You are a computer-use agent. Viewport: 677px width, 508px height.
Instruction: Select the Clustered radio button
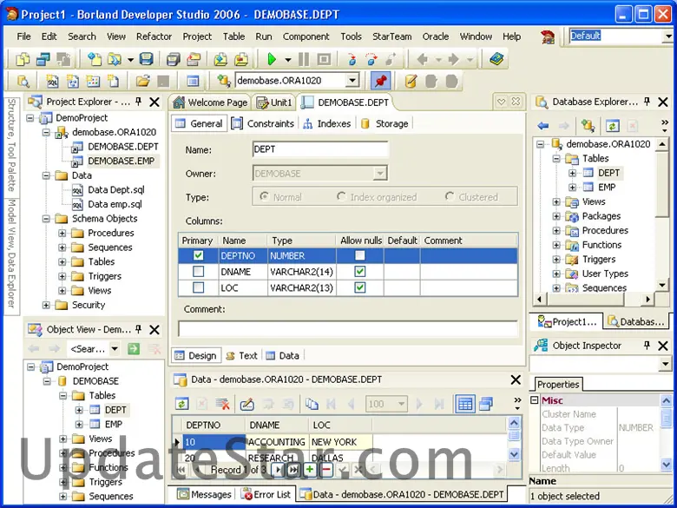450,196
